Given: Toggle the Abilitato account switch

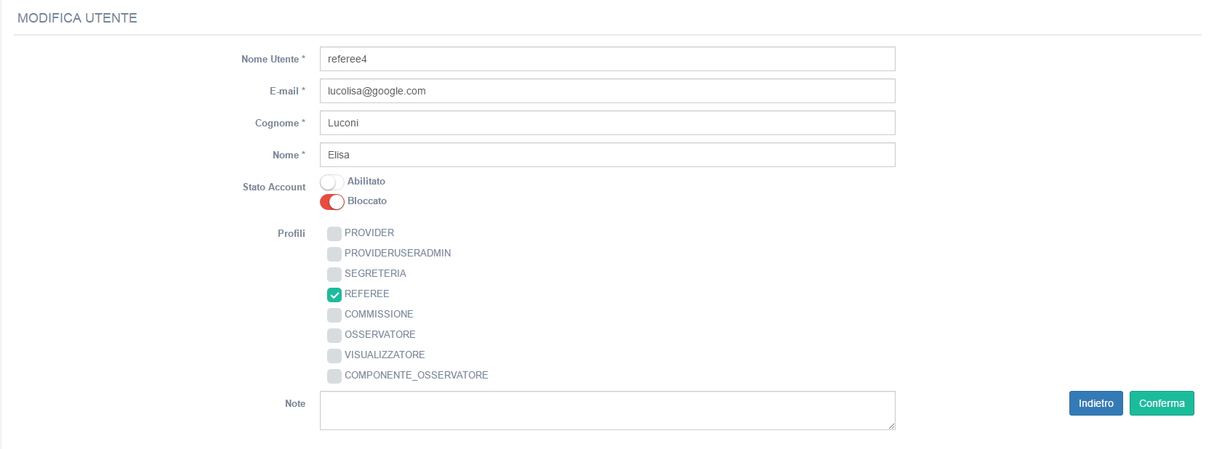Looking at the screenshot, I should click(x=331, y=182).
